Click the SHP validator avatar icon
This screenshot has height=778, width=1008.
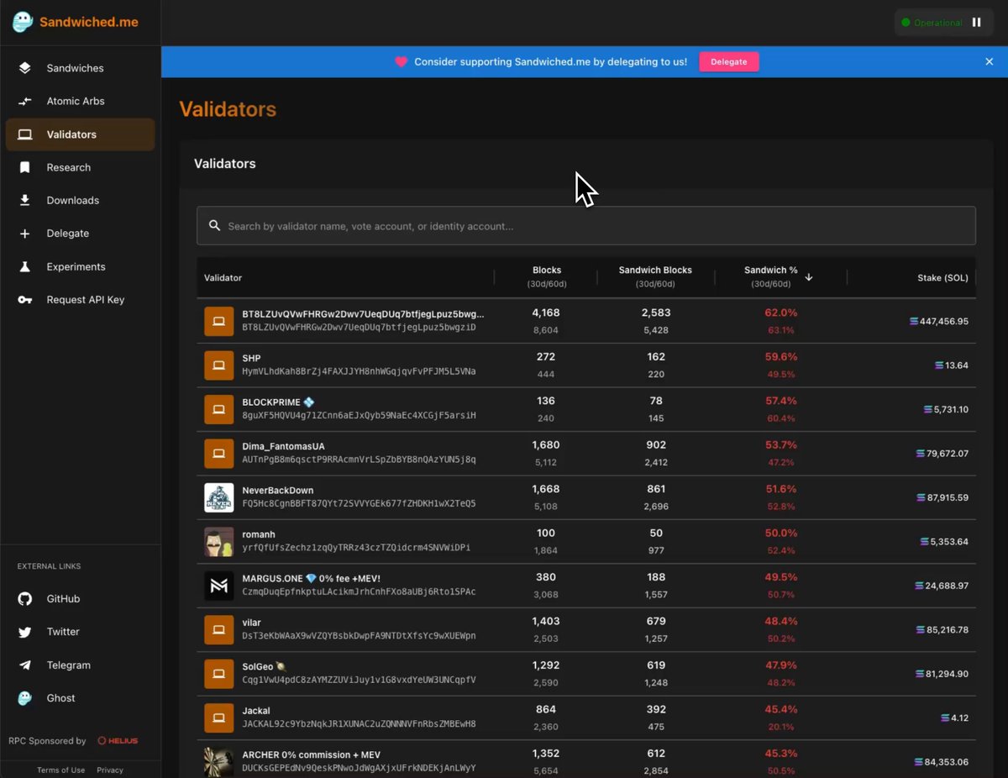coord(219,365)
